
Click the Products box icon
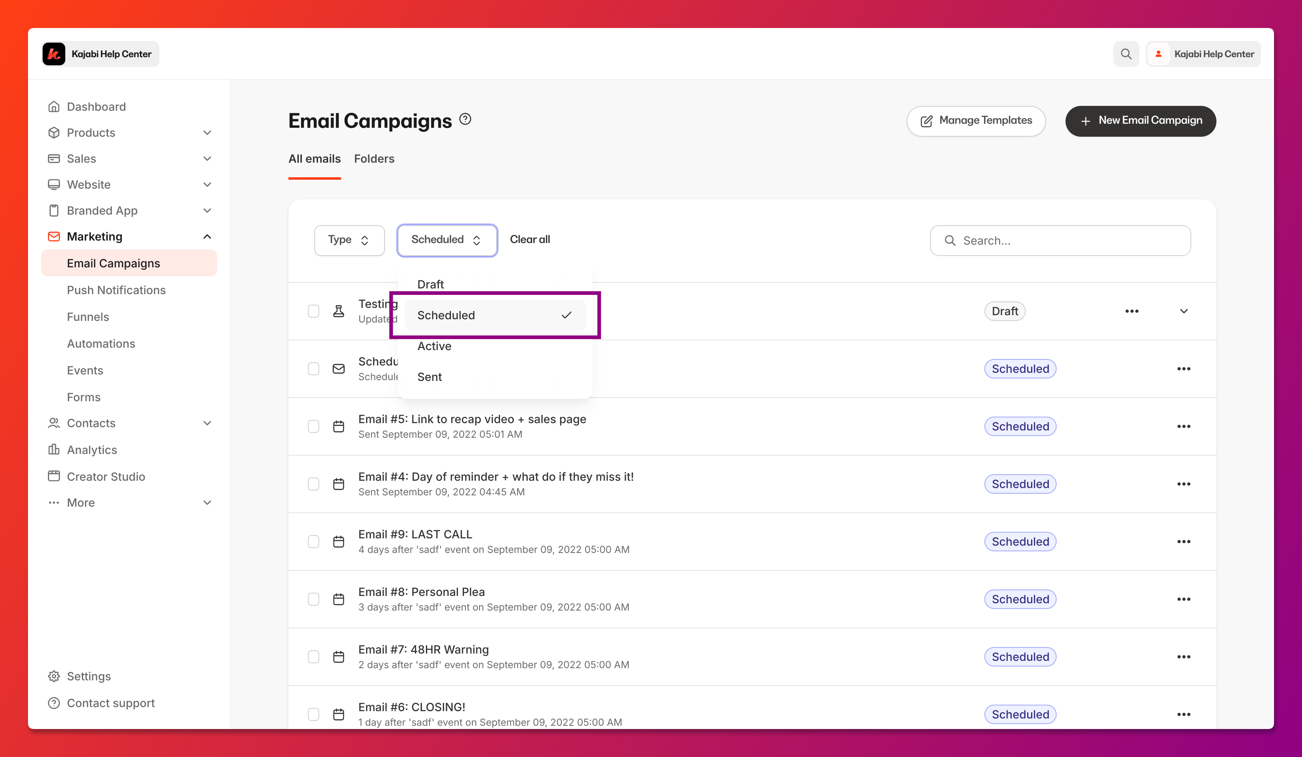(x=54, y=132)
